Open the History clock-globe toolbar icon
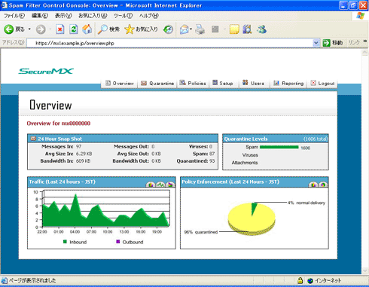Viewport: 369px width, 287px height. [x=168, y=29]
